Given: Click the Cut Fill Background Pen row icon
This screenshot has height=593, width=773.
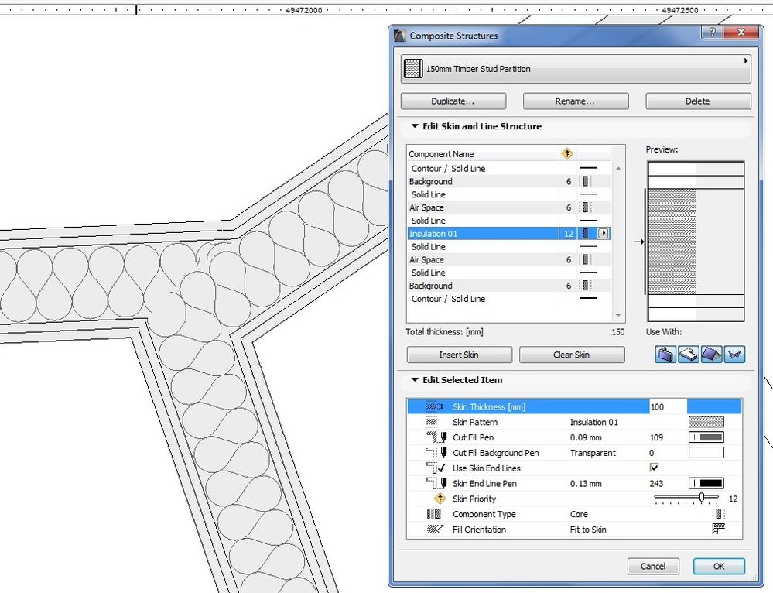Looking at the screenshot, I should [x=436, y=452].
